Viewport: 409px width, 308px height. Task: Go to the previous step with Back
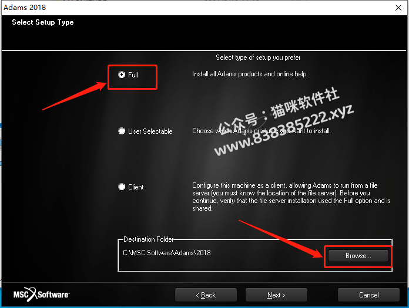206,295
